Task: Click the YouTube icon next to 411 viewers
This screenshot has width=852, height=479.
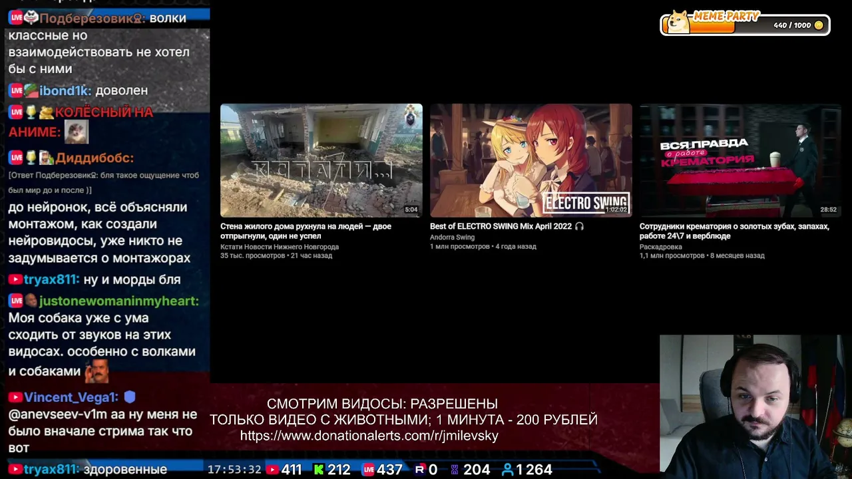Action: point(272,470)
